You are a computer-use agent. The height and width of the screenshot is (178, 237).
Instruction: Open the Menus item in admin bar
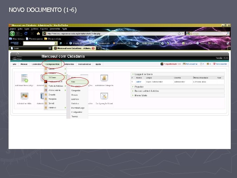pos(24,64)
